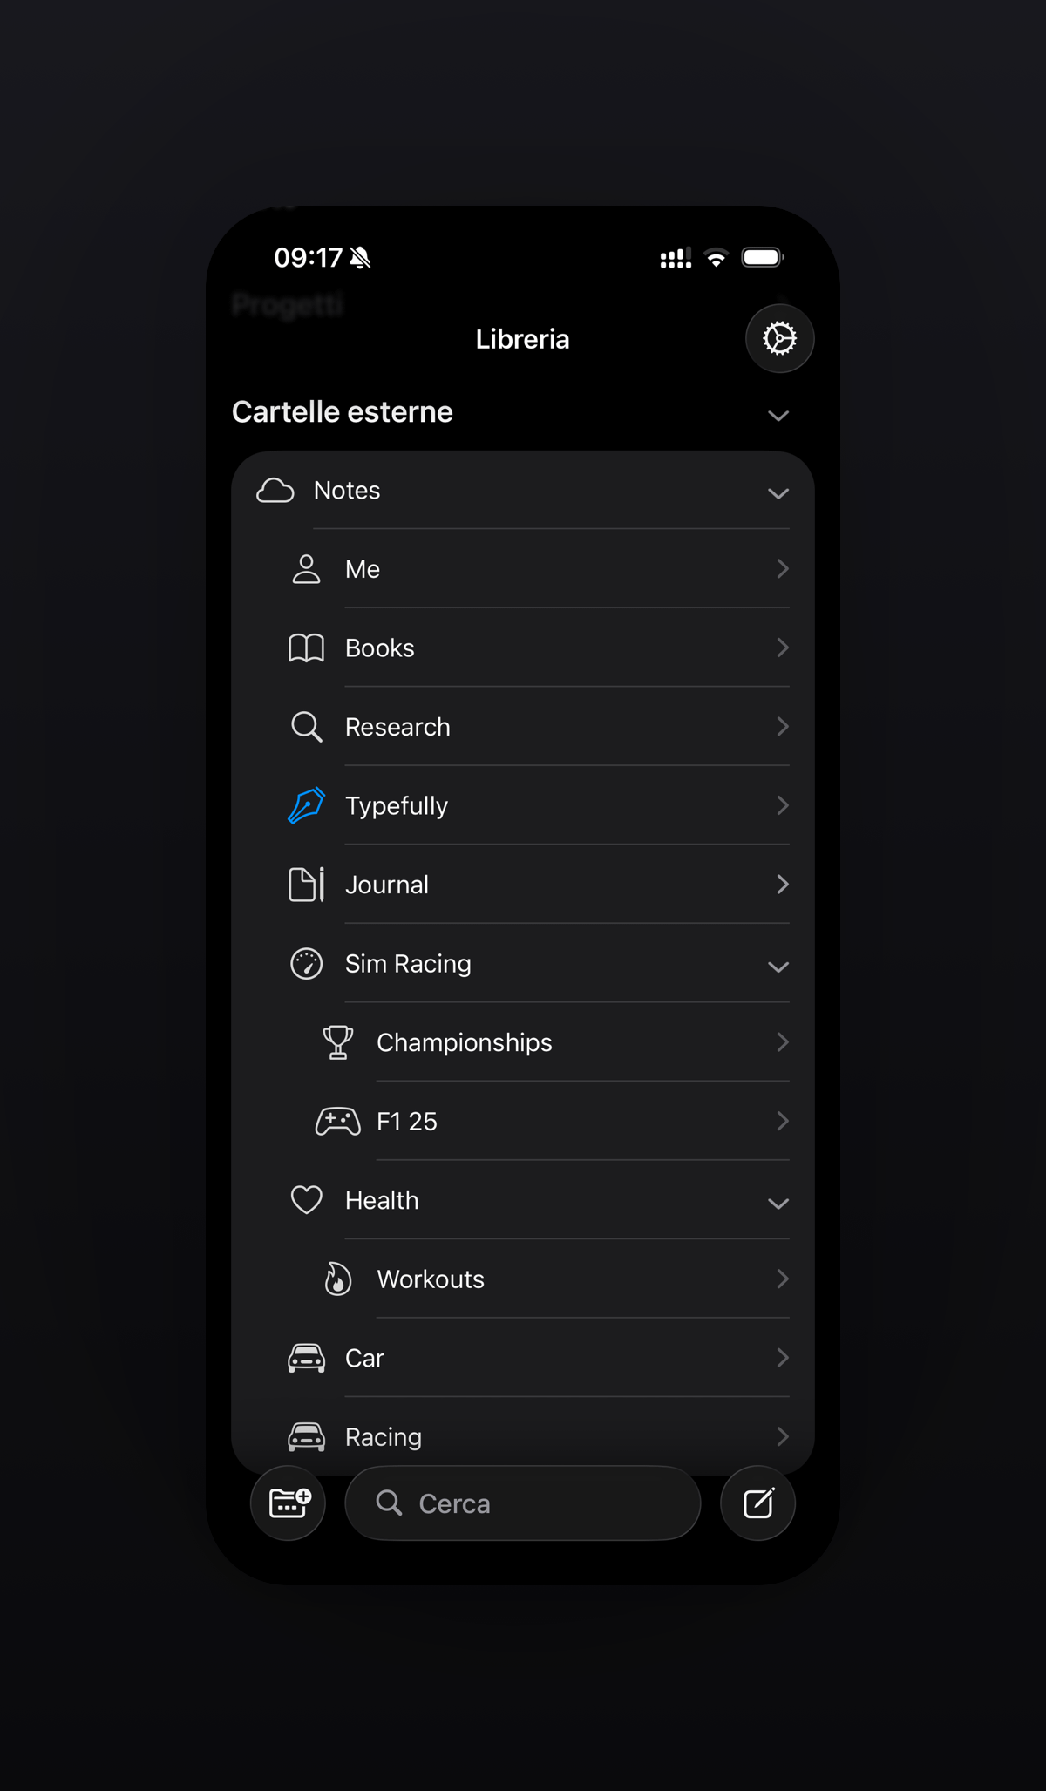Open the settings gear icon

778,338
